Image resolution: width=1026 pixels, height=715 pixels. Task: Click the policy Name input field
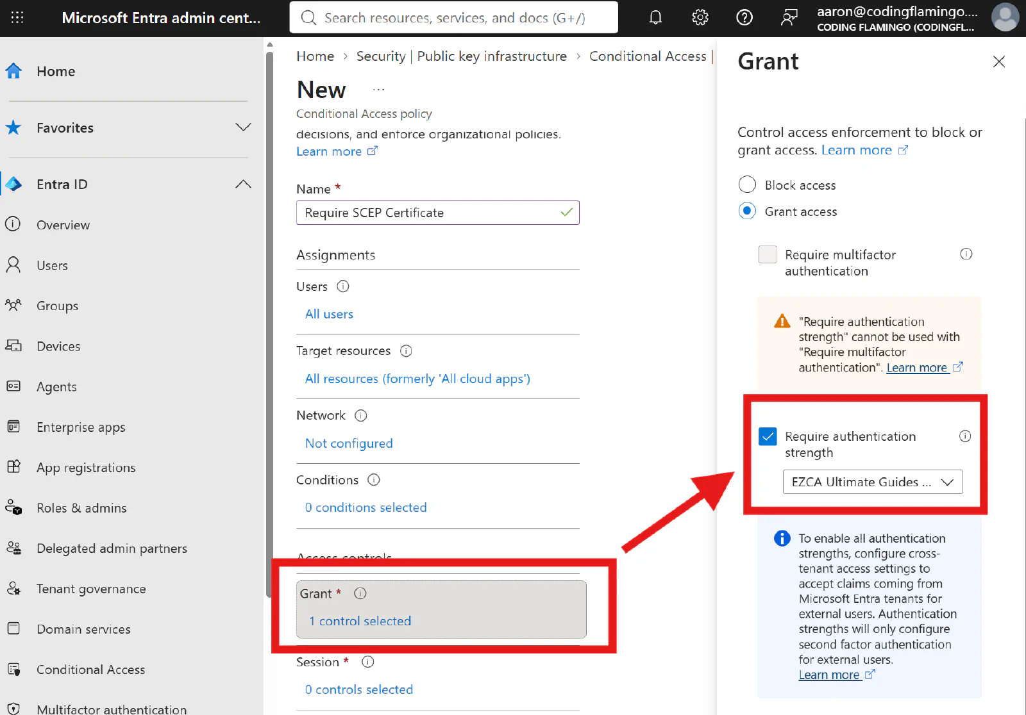pyautogui.click(x=438, y=213)
